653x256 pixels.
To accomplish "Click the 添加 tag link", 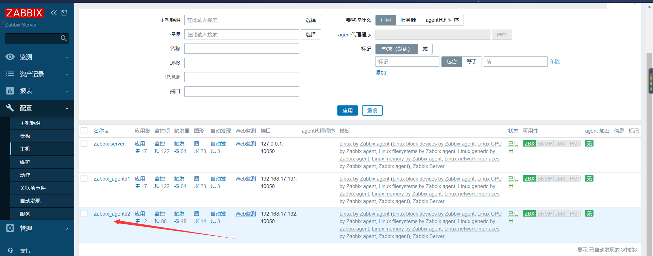I will pyautogui.click(x=381, y=73).
